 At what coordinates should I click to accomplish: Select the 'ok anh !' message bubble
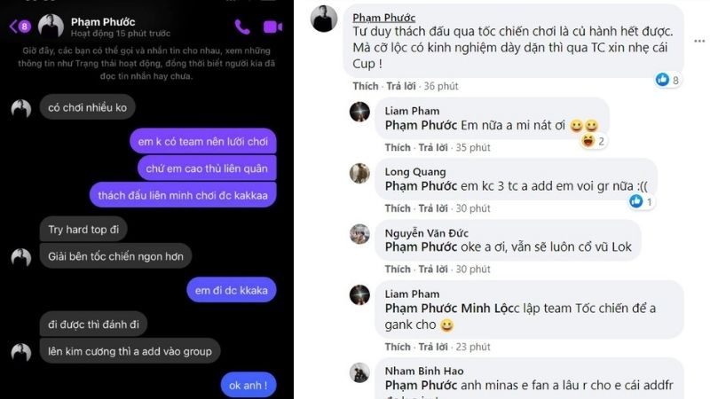pos(248,386)
